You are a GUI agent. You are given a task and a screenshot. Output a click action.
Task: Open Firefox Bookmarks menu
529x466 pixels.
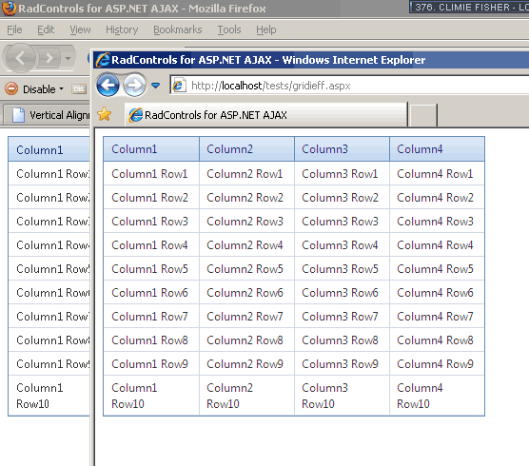coord(178,29)
